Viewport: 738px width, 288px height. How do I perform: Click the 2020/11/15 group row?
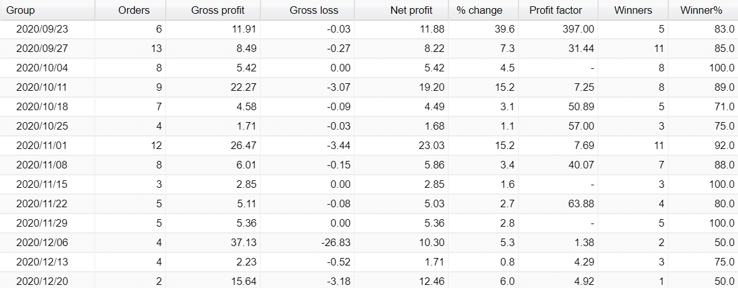point(369,185)
